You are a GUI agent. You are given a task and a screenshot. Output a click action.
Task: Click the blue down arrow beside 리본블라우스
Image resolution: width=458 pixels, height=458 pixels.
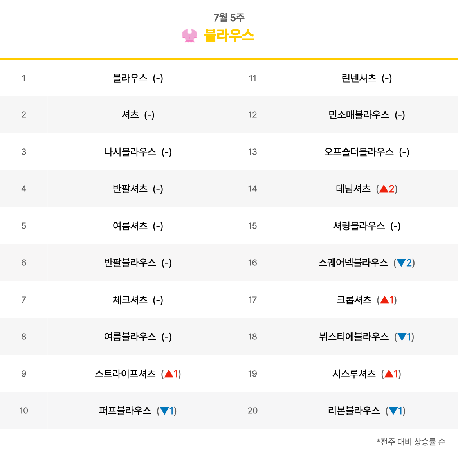point(393,411)
